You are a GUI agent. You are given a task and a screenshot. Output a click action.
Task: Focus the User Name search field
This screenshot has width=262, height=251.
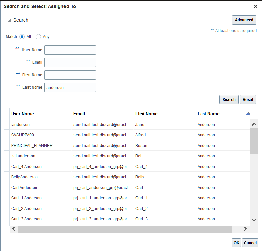click(70, 50)
